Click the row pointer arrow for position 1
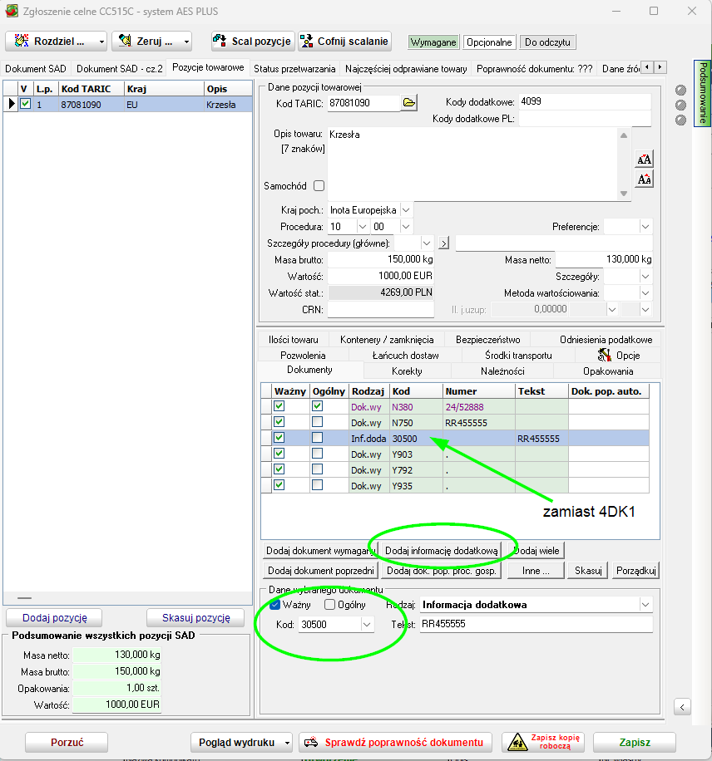This screenshot has width=712, height=761. tap(11, 104)
